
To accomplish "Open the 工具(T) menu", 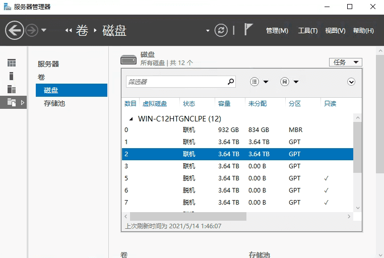I will [x=307, y=31].
